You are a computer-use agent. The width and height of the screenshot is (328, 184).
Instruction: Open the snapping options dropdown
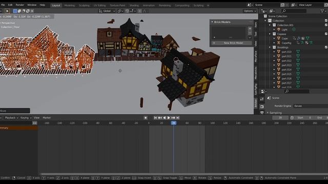(x=133, y=11)
